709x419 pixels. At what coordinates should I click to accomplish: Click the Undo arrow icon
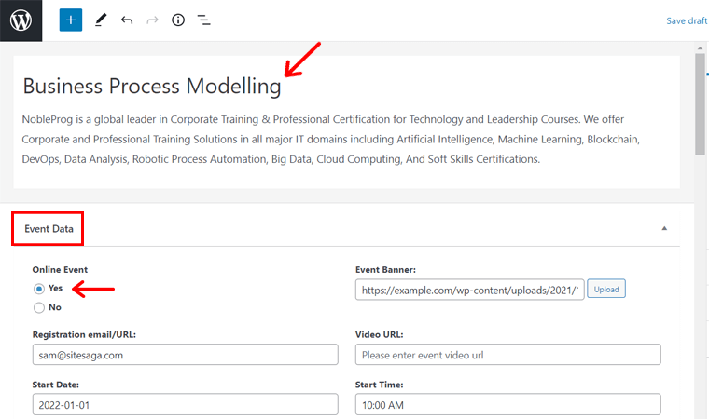127,20
